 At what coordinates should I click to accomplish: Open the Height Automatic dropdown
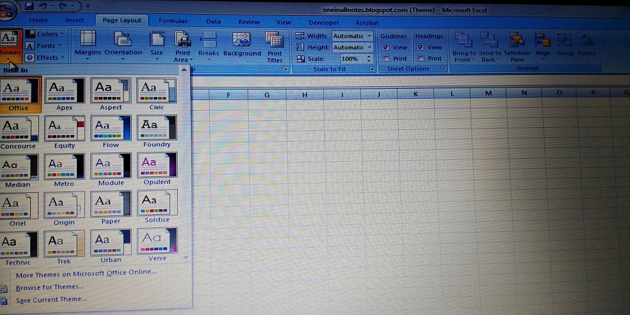click(369, 47)
